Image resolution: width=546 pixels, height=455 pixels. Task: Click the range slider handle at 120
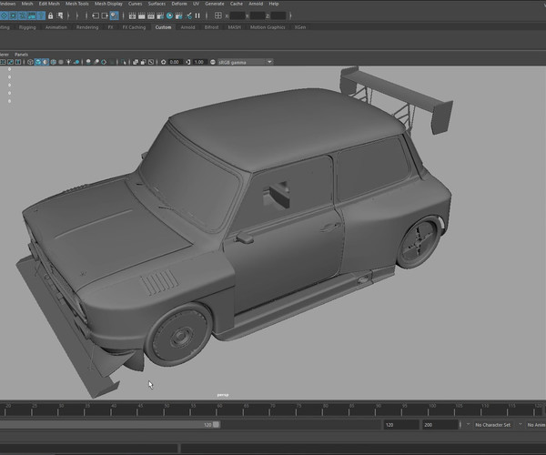click(217, 424)
